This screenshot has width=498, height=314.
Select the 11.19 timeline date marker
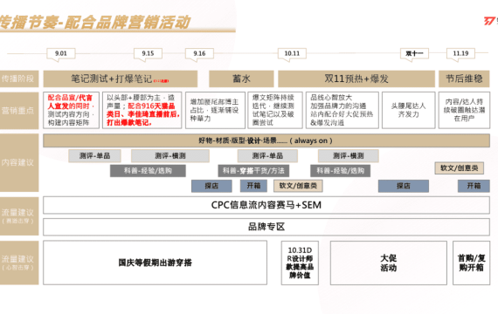coord(460,53)
